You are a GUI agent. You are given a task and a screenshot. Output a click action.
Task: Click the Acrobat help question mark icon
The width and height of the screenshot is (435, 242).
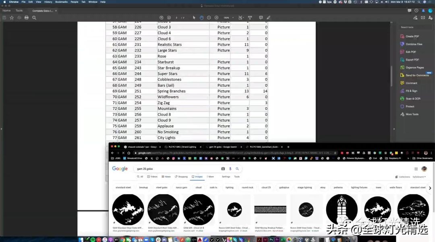click(x=416, y=10)
